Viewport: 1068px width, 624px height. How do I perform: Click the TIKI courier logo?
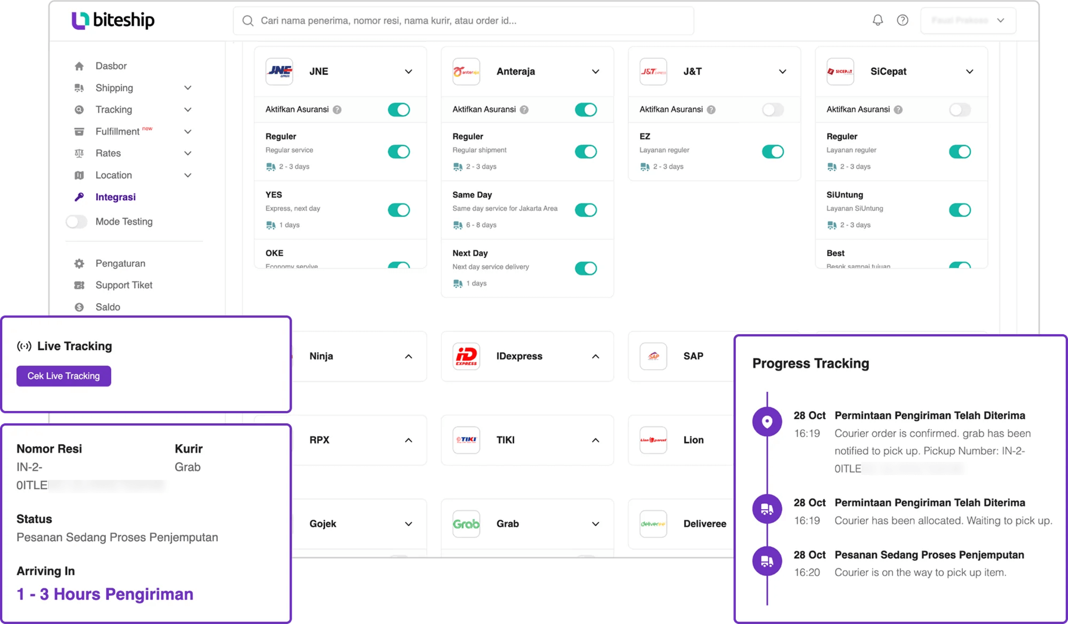[x=466, y=440]
